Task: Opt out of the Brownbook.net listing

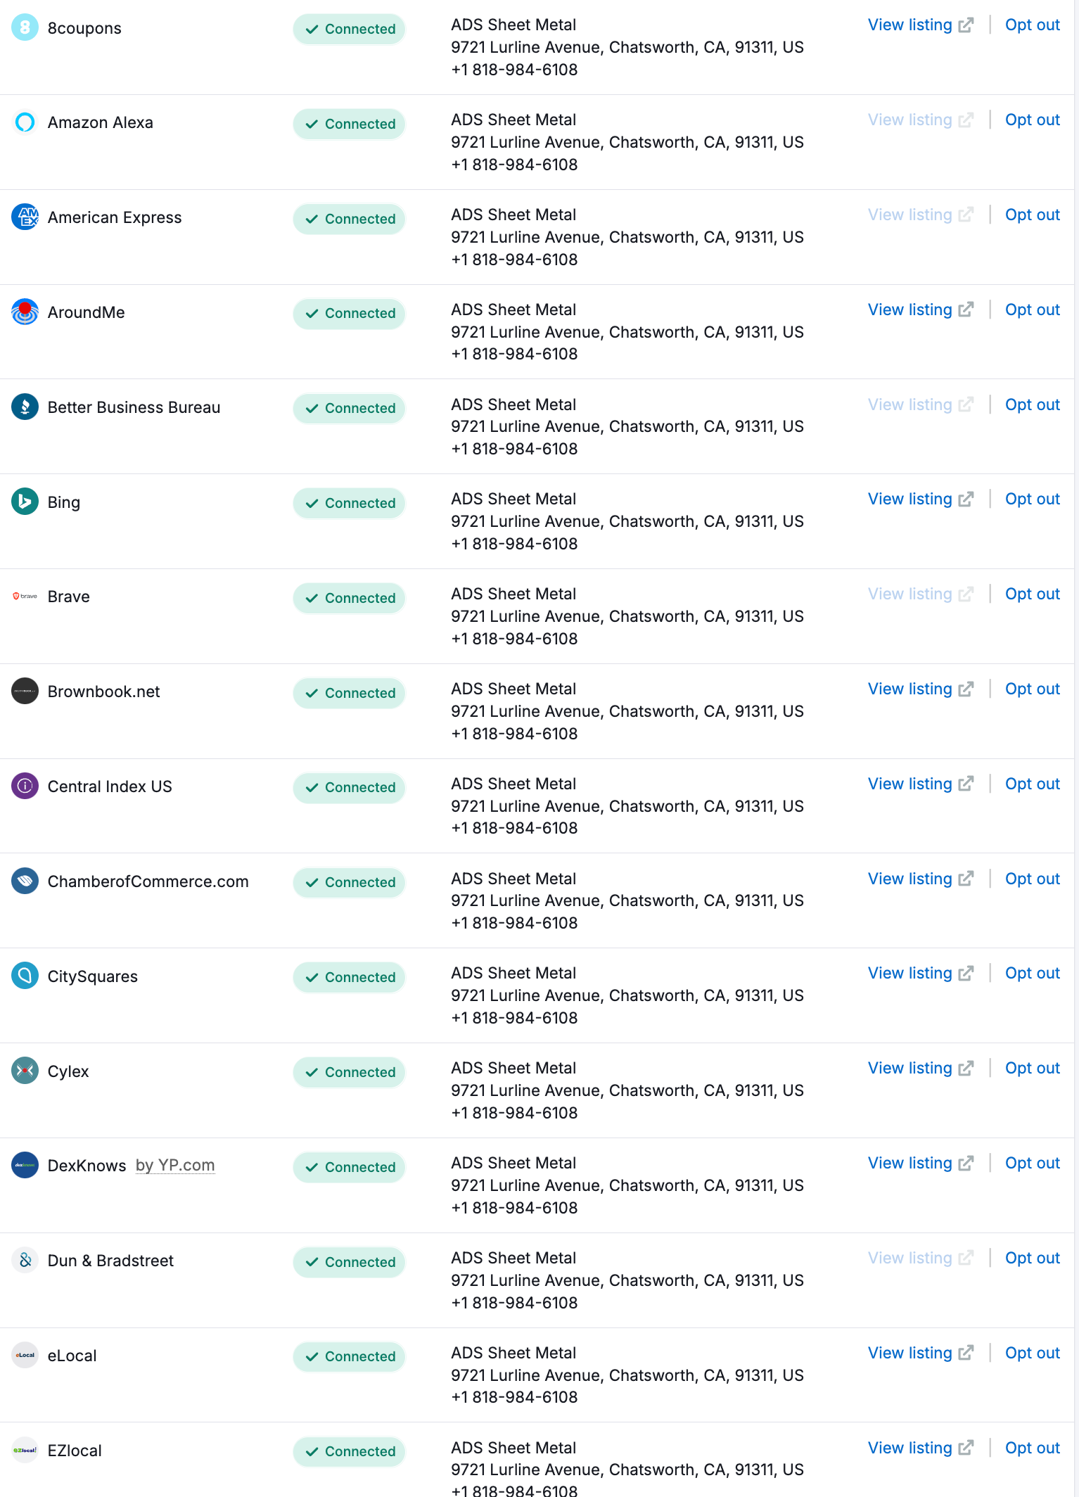Action: point(1032,689)
